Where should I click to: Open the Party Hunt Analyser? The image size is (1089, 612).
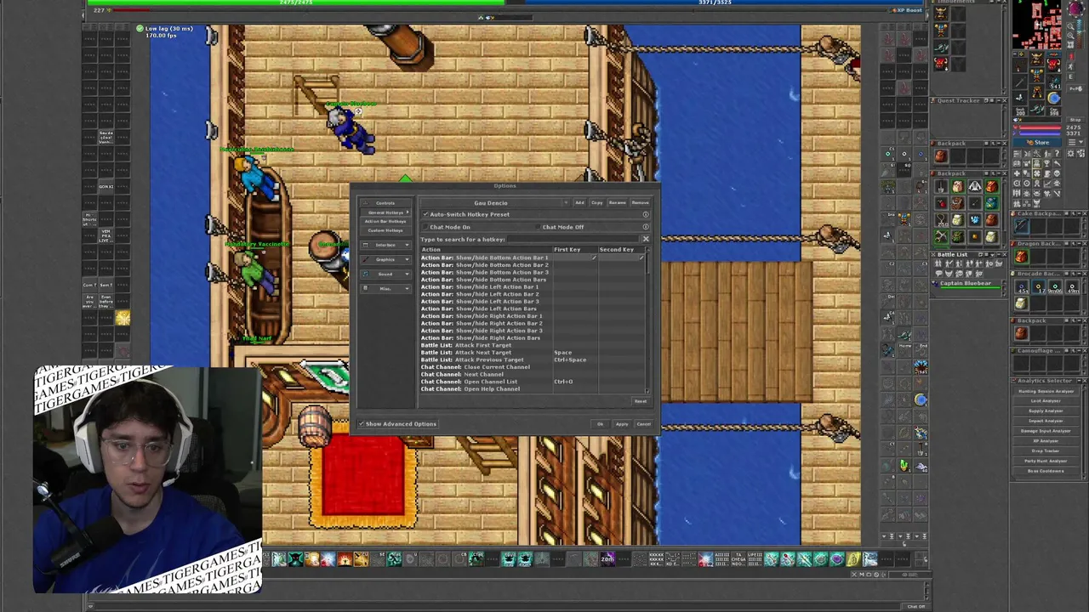click(1046, 461)
